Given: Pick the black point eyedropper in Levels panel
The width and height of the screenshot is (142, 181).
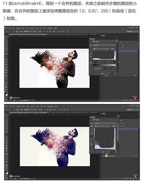Looking at the screenshot, I should (x=91, y=52).
